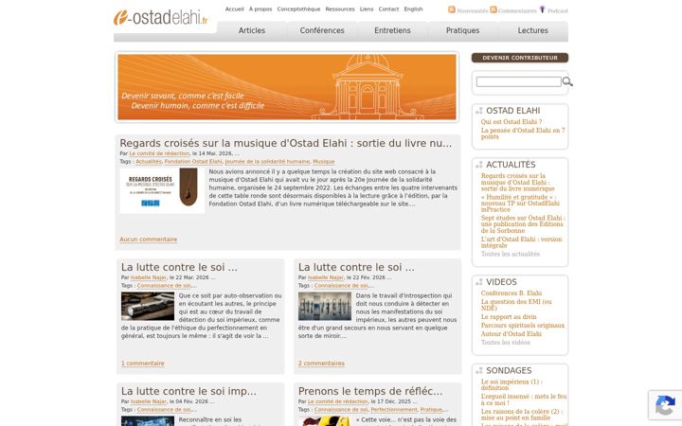Click the Podcast text link
The image size is (682, 426).
pyautogui.click(x=558, y=10)
